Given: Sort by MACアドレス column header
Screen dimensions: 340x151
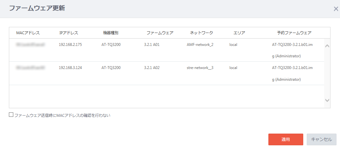Looking at the screenshot, I should 28,33.
